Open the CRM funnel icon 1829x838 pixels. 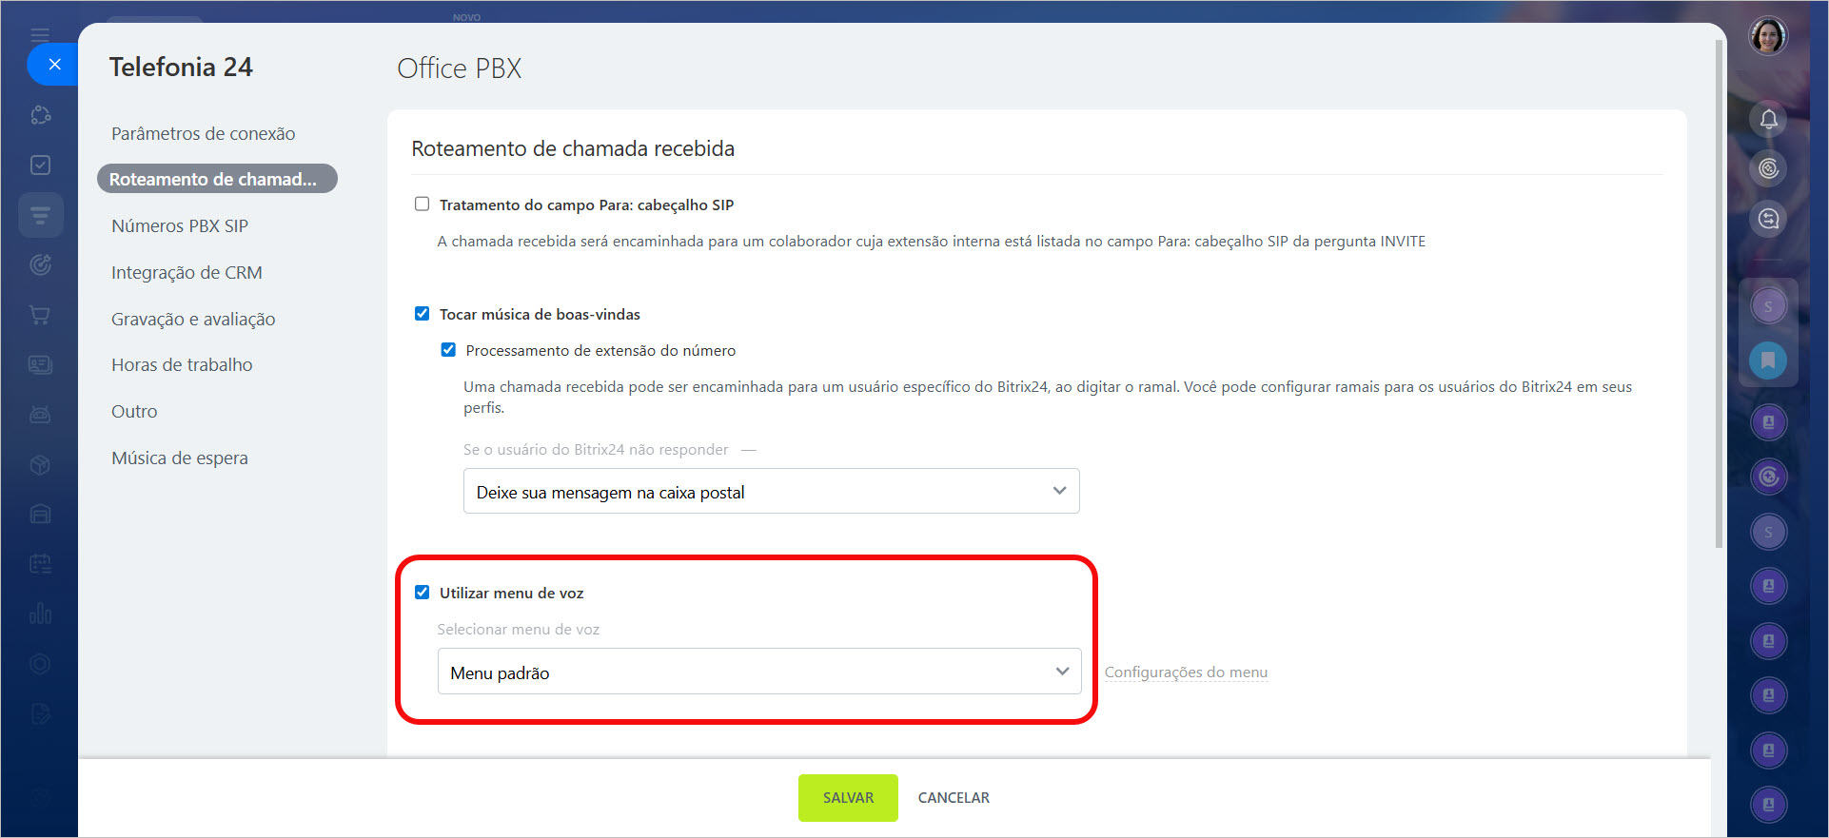click(40, 215)
